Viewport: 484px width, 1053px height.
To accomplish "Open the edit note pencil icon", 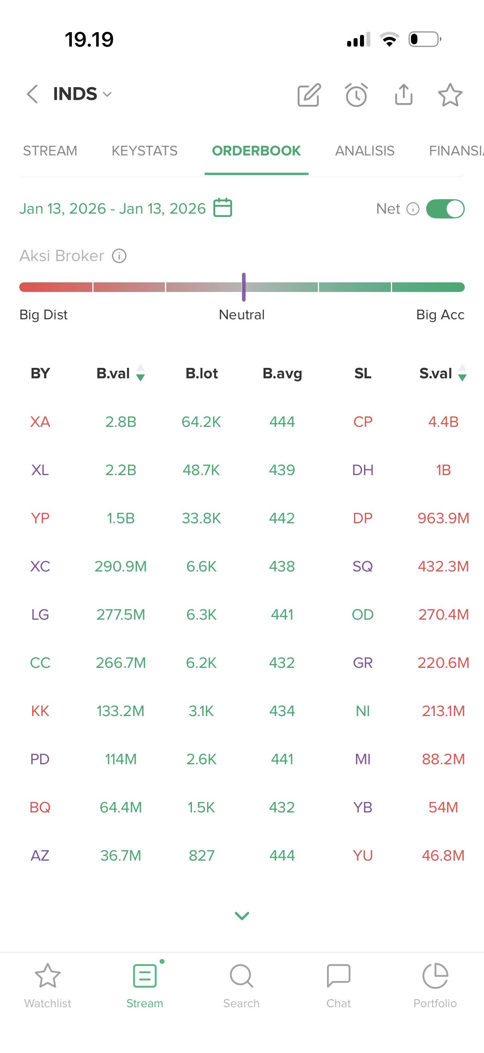I will [309, 95].
